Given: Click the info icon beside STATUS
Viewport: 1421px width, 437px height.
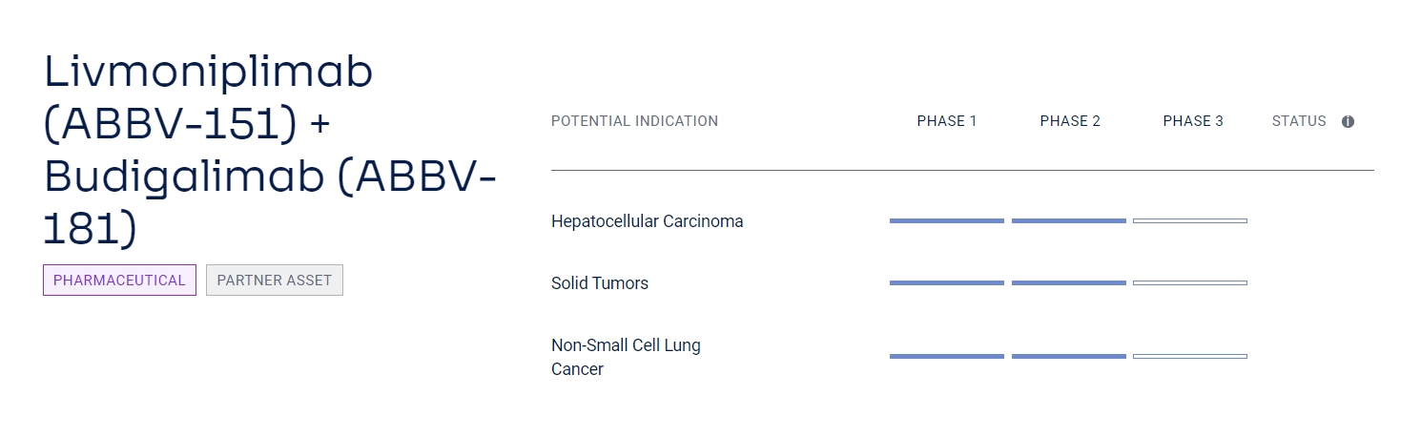Looking at the screenshot, I should click(x=1348, y=121).
